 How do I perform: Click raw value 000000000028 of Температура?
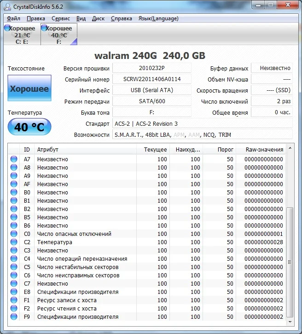point(264,242)
